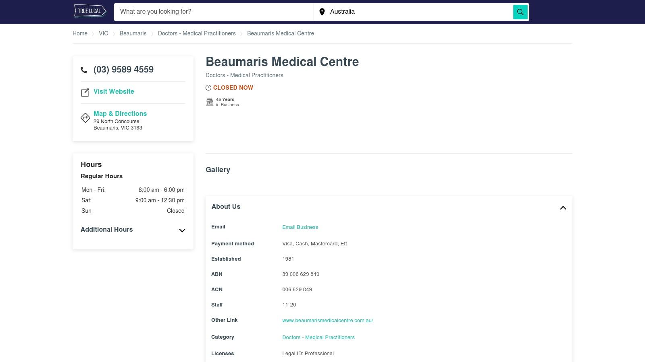Click the standalone ACN value 006 629 849

coord(297,290)
